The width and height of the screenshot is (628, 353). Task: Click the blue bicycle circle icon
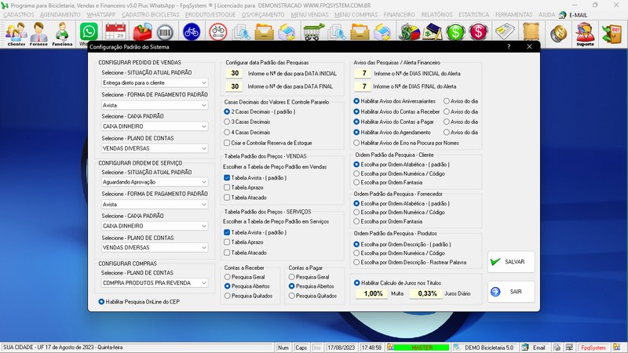tap(192, 32)
